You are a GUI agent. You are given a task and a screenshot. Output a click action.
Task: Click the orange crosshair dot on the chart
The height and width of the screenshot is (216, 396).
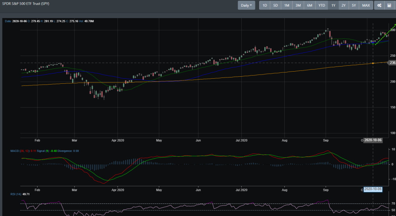coord(373,63)
